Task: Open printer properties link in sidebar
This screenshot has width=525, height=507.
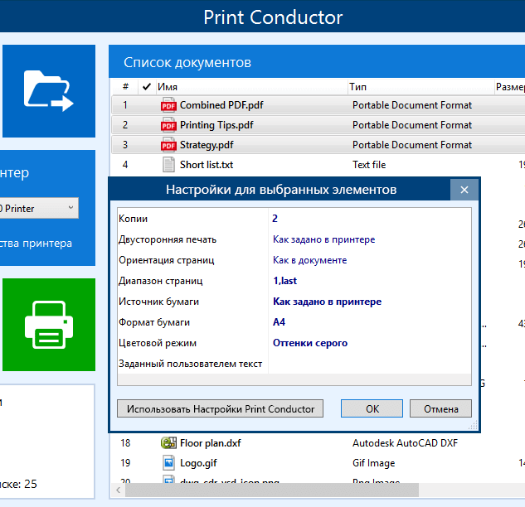Action: pos(36,243)
